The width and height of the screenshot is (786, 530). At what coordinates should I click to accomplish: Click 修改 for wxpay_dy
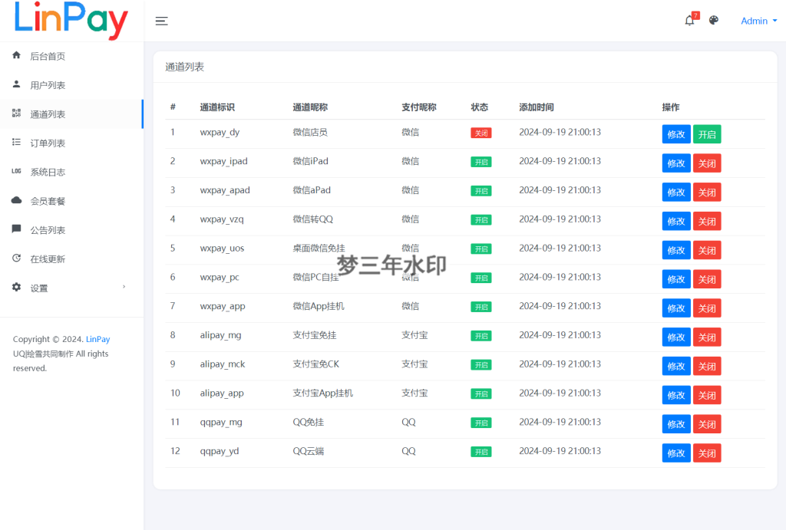pyautogui.click(x=676, y=134)
